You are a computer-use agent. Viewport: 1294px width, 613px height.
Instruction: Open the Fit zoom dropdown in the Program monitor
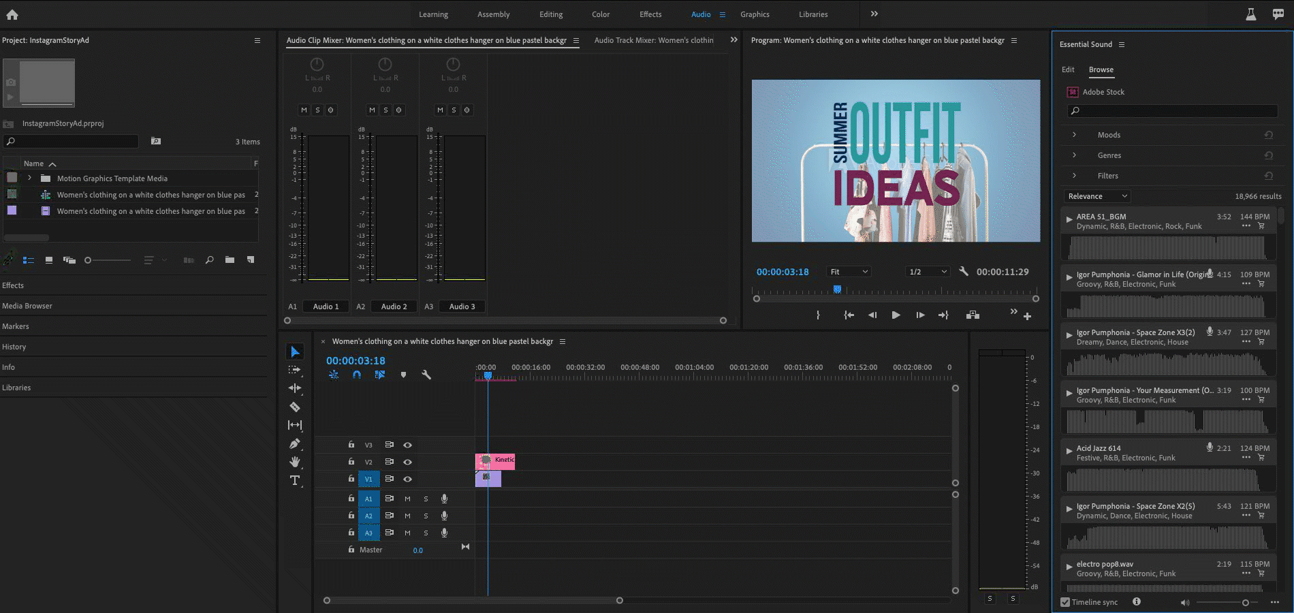click(849, 271)
